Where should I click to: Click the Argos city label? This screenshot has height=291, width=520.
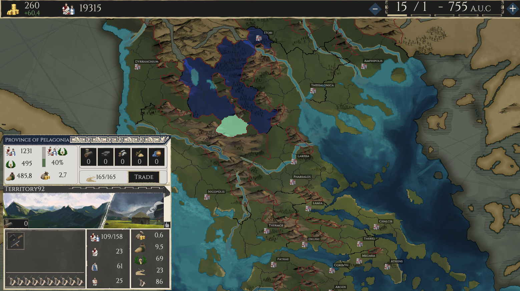tap(341, 287)
